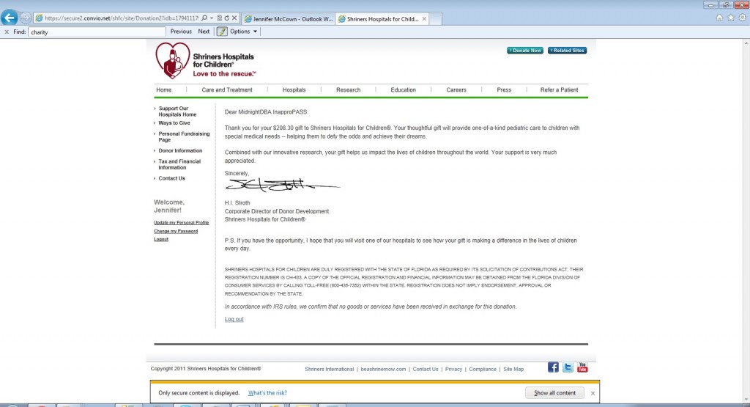Click Change my Password link

coord(176,231)
